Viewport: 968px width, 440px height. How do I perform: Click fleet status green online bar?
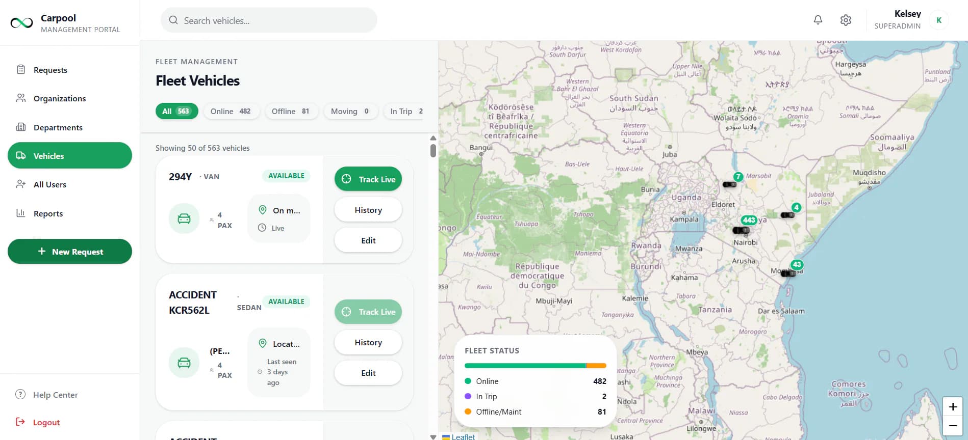525,365
